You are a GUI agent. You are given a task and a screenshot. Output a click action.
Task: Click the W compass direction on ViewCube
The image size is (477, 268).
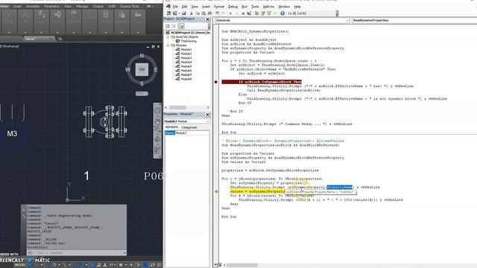[x=127, y=69]
